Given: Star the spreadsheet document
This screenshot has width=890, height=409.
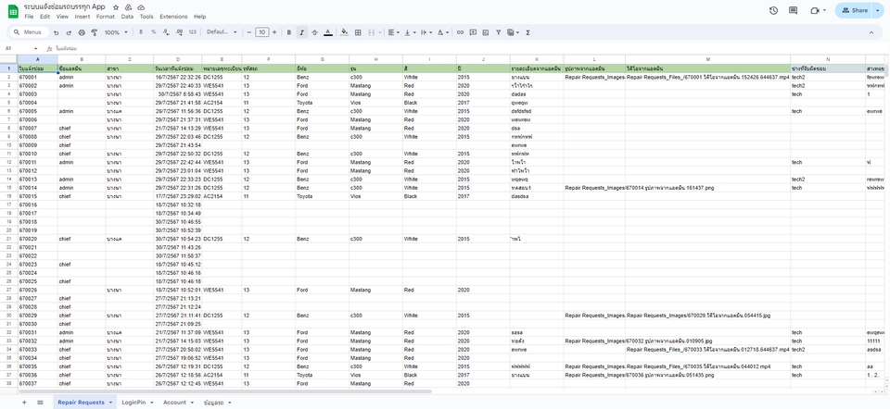Looking at the screenshot, I should point(117,7).
